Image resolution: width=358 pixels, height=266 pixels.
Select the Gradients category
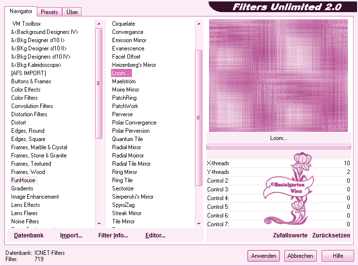point(22,188)
